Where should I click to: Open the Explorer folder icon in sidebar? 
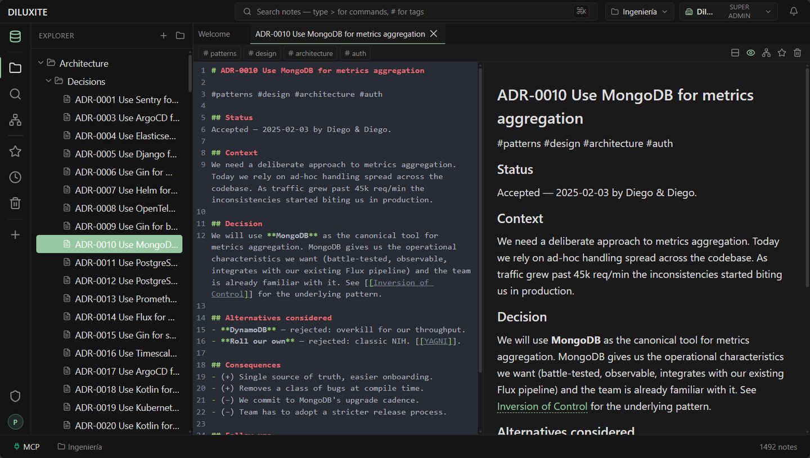click(x=15, y=68)
